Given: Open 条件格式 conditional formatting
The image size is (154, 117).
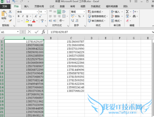Looking at the screenshot, I should pyautogui.click(x=95, y=12).
